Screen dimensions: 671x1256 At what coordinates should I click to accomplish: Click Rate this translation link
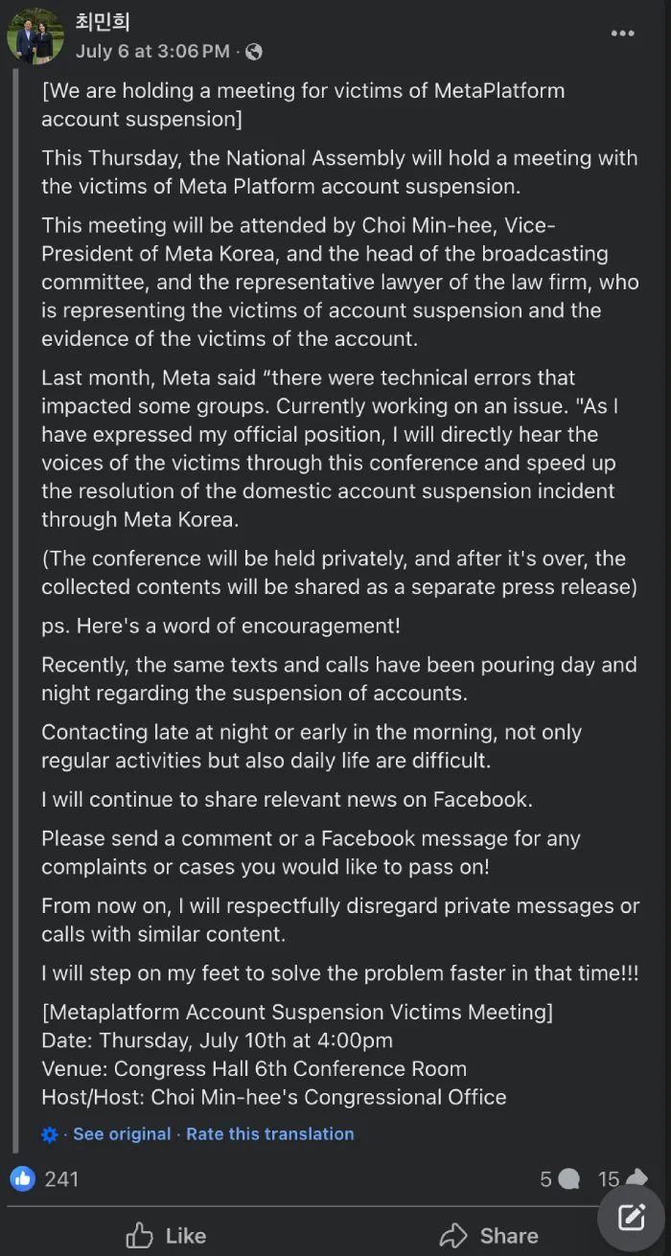269,1133
